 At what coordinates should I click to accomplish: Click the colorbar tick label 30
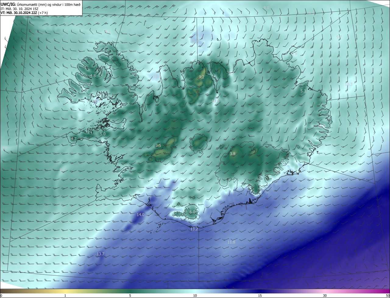click(x=325, y=296)
